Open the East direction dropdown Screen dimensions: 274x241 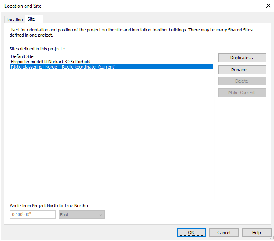click(x=82, y=215)
